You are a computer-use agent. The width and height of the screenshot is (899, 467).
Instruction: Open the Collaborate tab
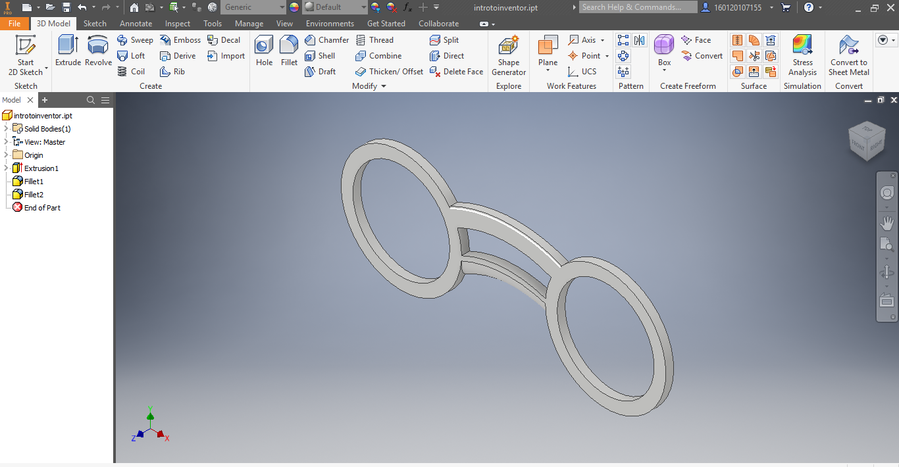click(439, 23)
